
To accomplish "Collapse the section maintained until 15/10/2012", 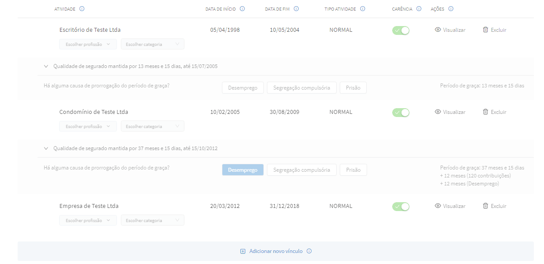I will (x=46, y=148).
